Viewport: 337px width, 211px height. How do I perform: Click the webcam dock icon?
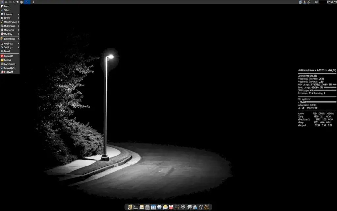click(201, 207)
